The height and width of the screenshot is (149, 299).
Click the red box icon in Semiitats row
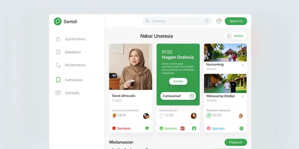[x=183, y=128]
